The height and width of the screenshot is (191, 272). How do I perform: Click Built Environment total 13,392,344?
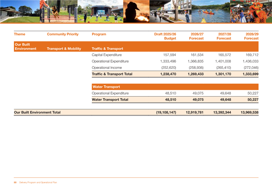click(222, 112)
